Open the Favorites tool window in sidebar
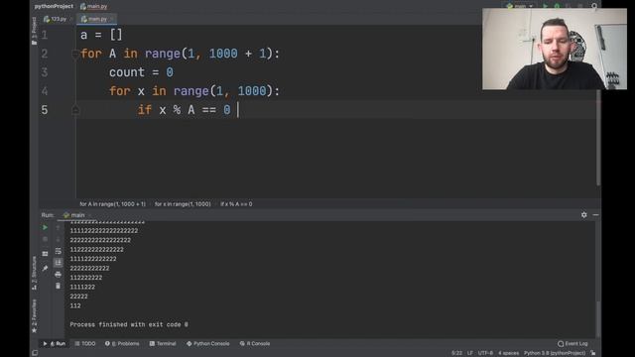635x357 pixels. 34,315
